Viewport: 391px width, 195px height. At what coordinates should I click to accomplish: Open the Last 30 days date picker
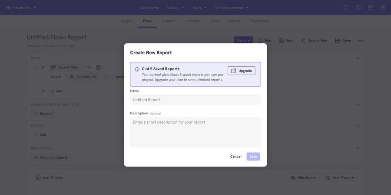click(x=49, y=178)
